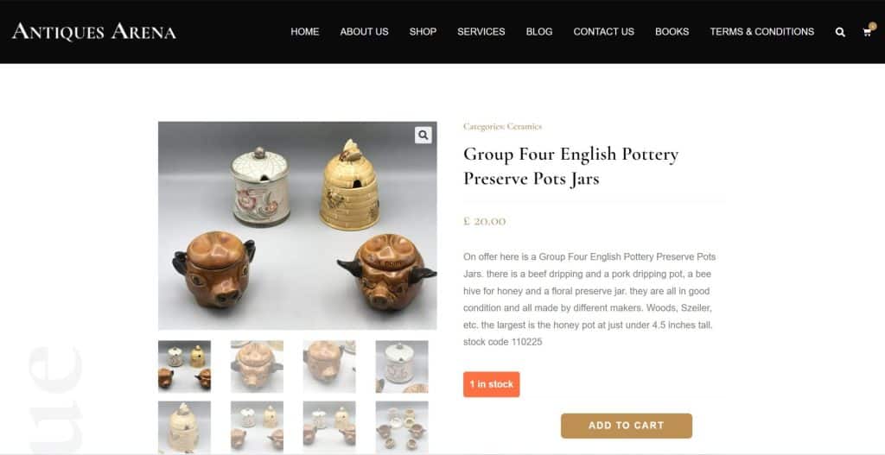
Task: Click the magnifier zoom icon on product image
Action: (423, 135)
